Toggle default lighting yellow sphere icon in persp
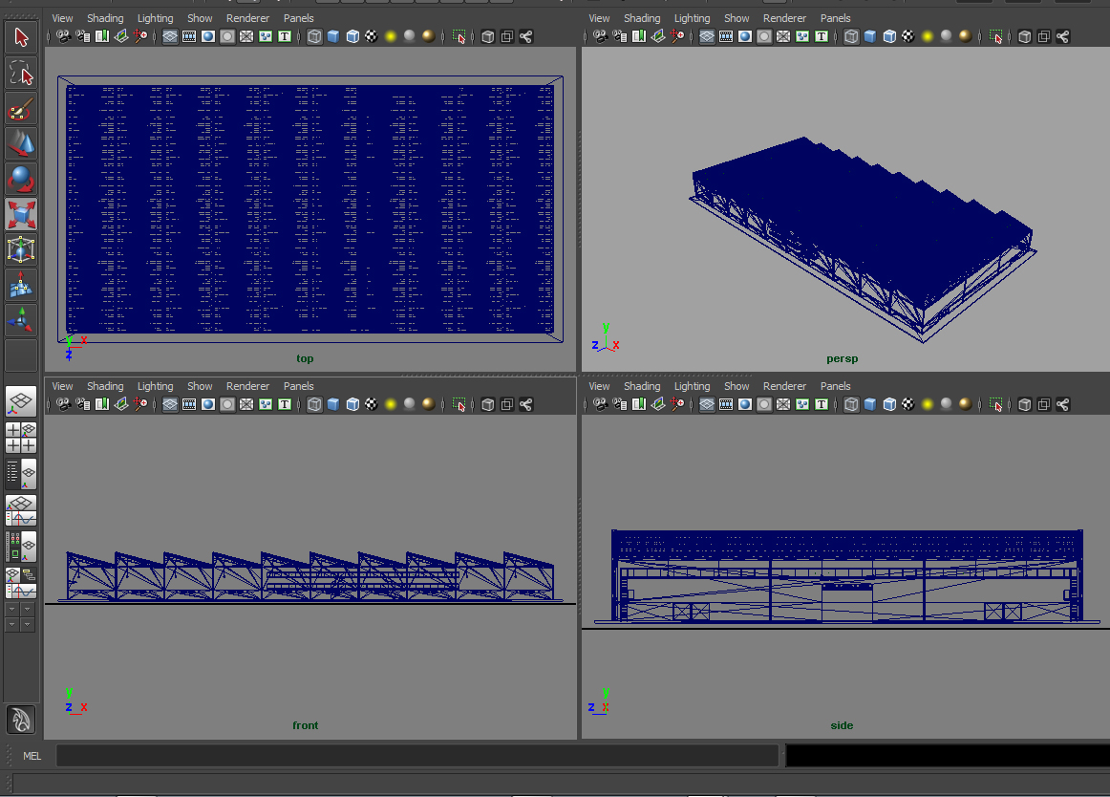The height and width of the screenshot is (797, 1110). coord(928,36)
